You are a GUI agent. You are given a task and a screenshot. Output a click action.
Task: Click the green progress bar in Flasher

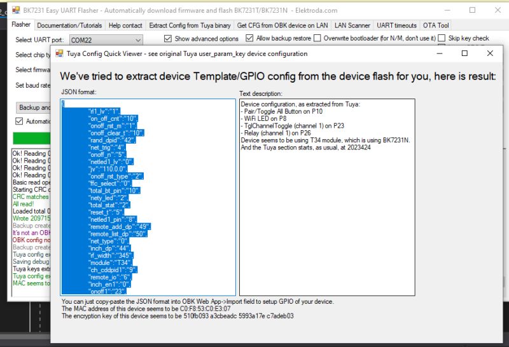coord(32,139)
